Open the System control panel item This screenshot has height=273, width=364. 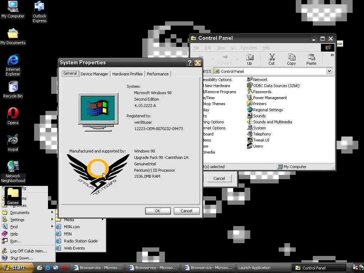[257, 128]
